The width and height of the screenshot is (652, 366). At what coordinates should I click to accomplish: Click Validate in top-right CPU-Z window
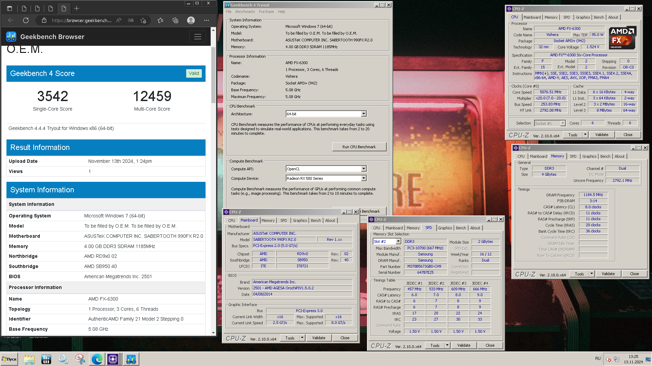point(601,135)
